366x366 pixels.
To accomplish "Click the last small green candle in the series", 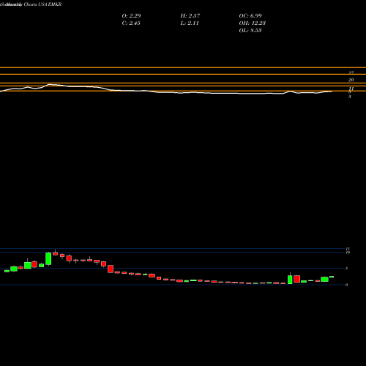I will (x=332, y=277).
